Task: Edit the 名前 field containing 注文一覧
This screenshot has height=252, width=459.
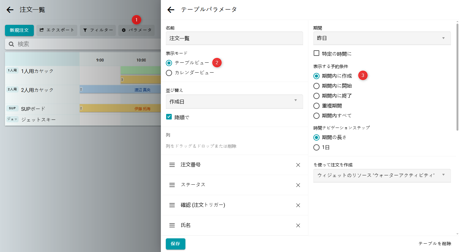Action: (x=234, y=38)
